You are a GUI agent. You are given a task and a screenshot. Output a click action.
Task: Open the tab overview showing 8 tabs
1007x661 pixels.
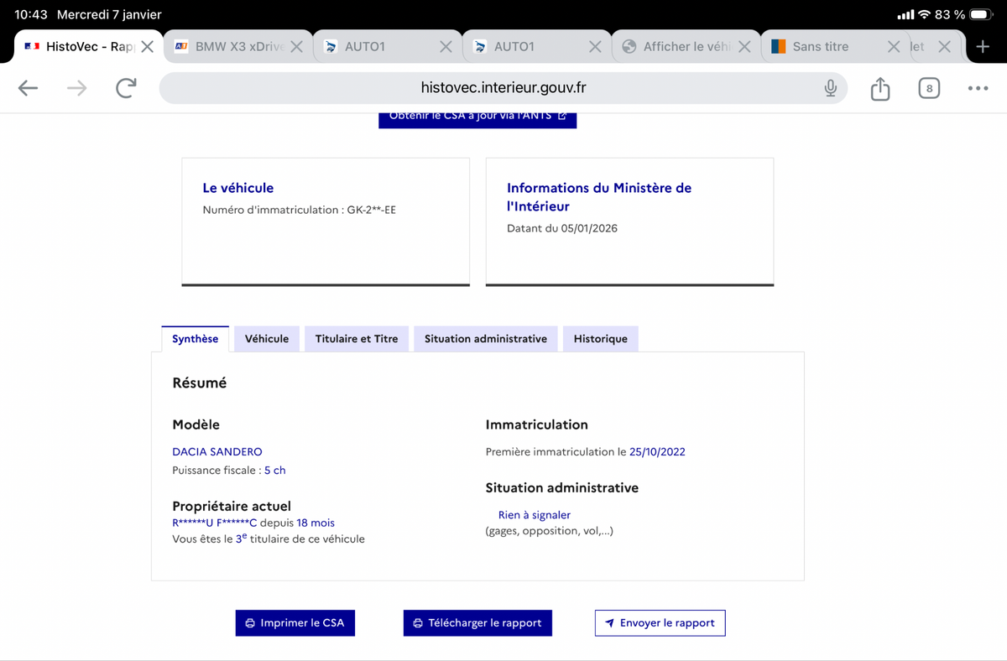point(929,88)
